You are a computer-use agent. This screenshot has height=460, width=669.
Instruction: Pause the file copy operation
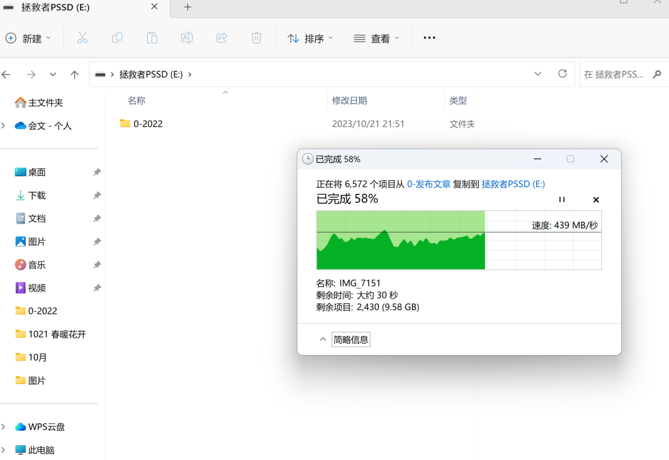click(x=562, y=199)
